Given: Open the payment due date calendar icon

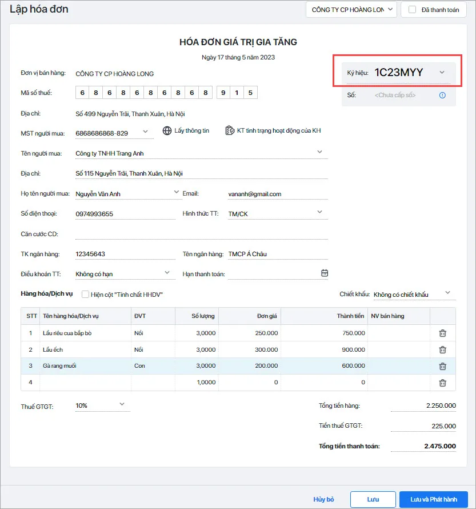Looking at the screenshot, I should [324, 273].
